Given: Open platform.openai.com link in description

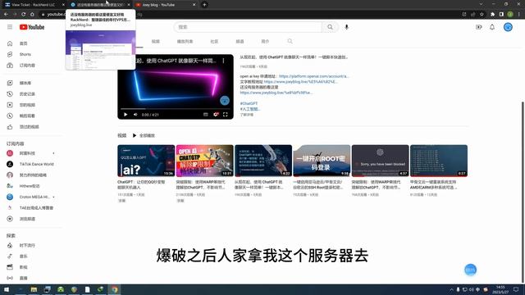Looking at the screenshot, I should (314, 76).
